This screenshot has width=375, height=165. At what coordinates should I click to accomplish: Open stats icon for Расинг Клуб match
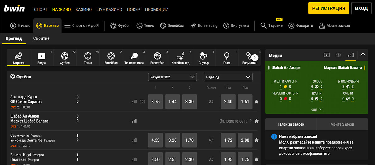coord(134,159)
